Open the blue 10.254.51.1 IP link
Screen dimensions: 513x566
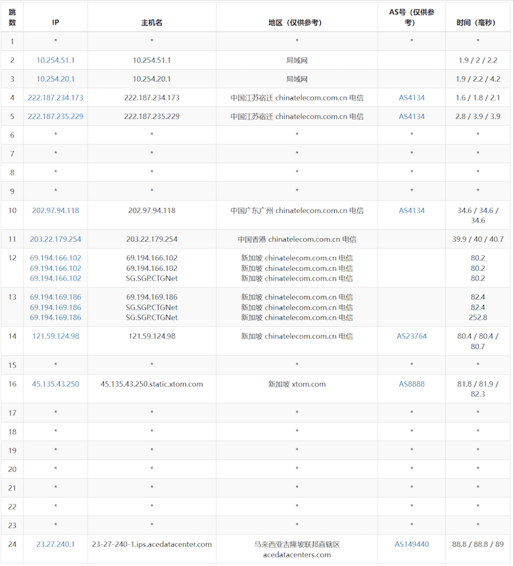pyautogui.click(x=55, y=60)
